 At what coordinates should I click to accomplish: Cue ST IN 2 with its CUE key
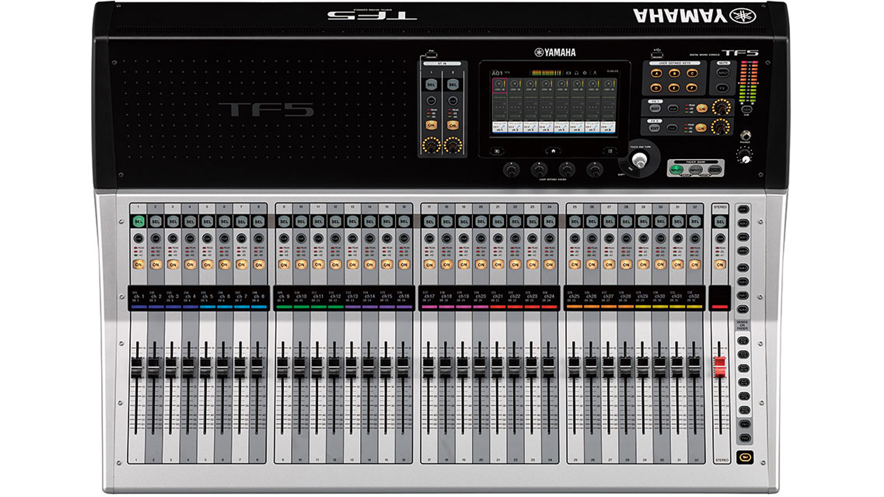(452, 101)
